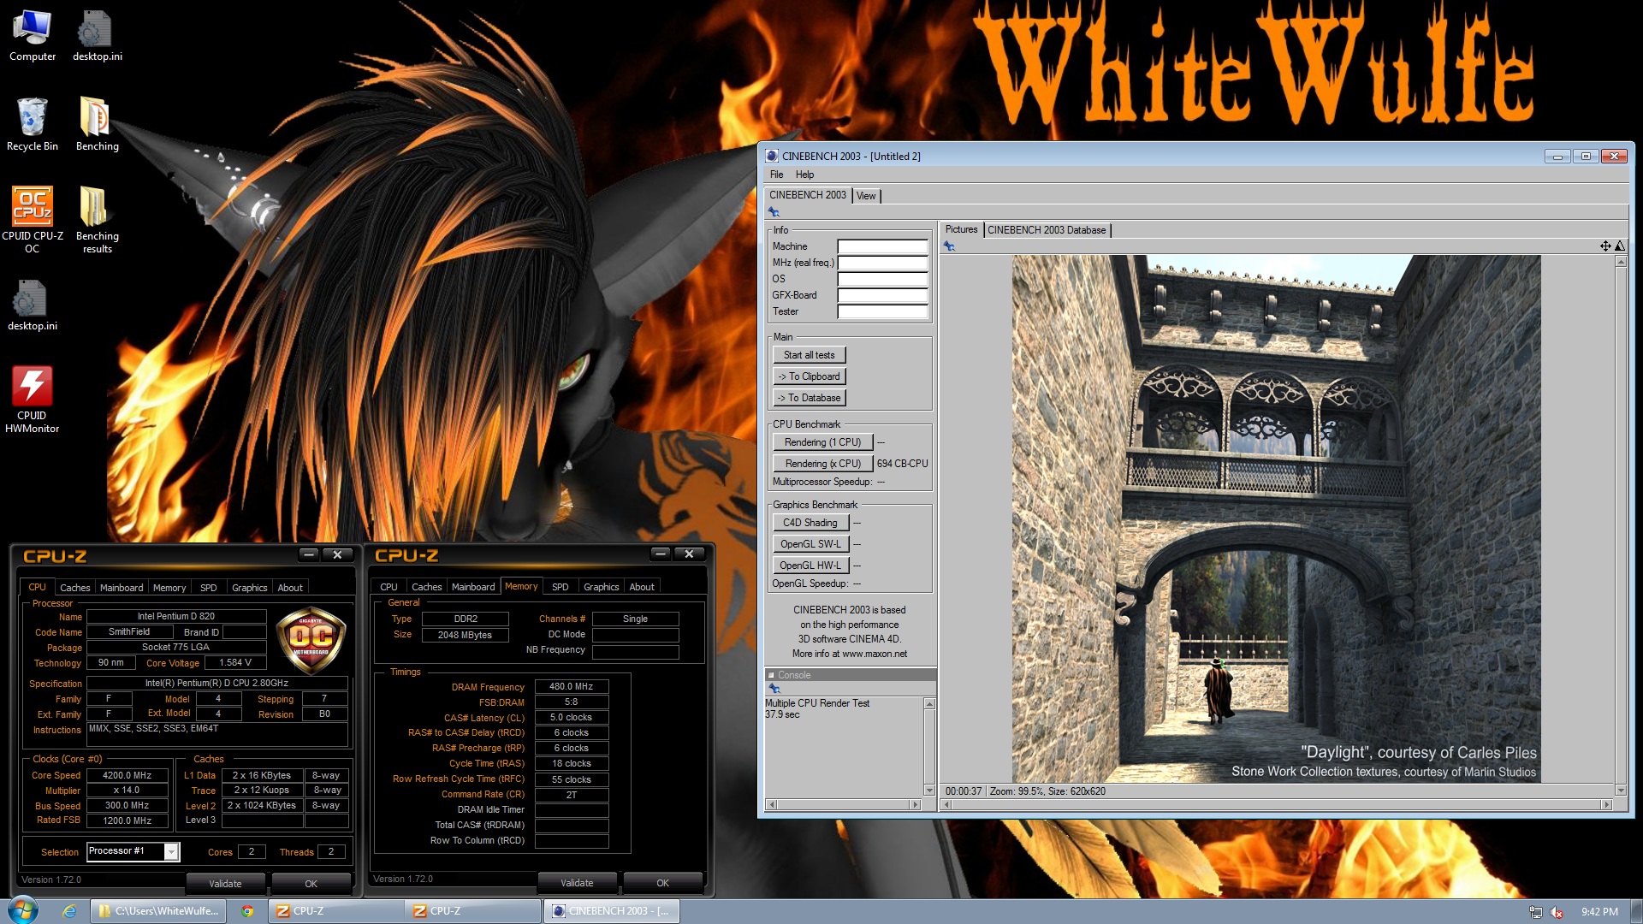Image resolution: width=1643 pixels, height=924 pixels.
Task: Switch to CINEBENCH 2003 taskbar button
Action: point(612,911)
